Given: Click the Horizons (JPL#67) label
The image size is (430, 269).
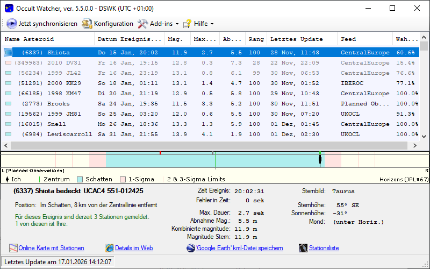Looking at the screenshot, I should (x=404, y=180).
